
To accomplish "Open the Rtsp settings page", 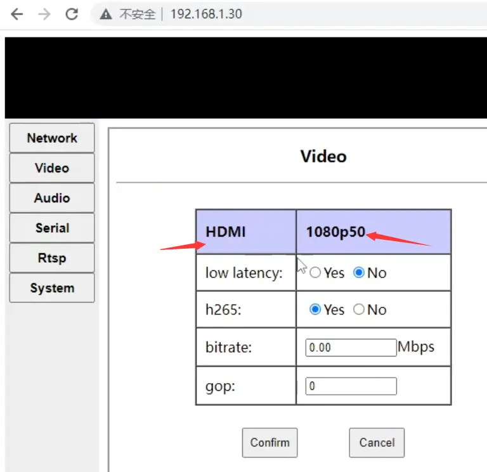I will (x=52, y=258).
